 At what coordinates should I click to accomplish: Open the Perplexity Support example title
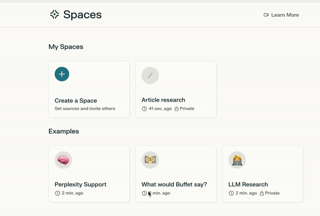(81, 185)
